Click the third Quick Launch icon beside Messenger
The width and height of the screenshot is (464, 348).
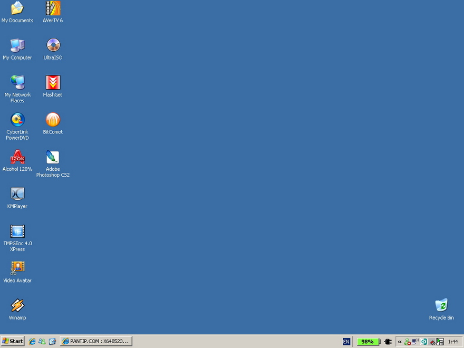coord(52,342)
